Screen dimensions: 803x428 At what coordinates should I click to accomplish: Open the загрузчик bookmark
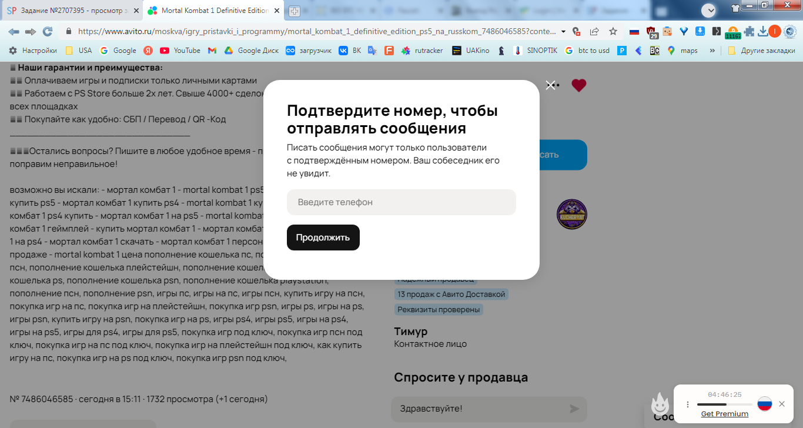coord(309,51)
